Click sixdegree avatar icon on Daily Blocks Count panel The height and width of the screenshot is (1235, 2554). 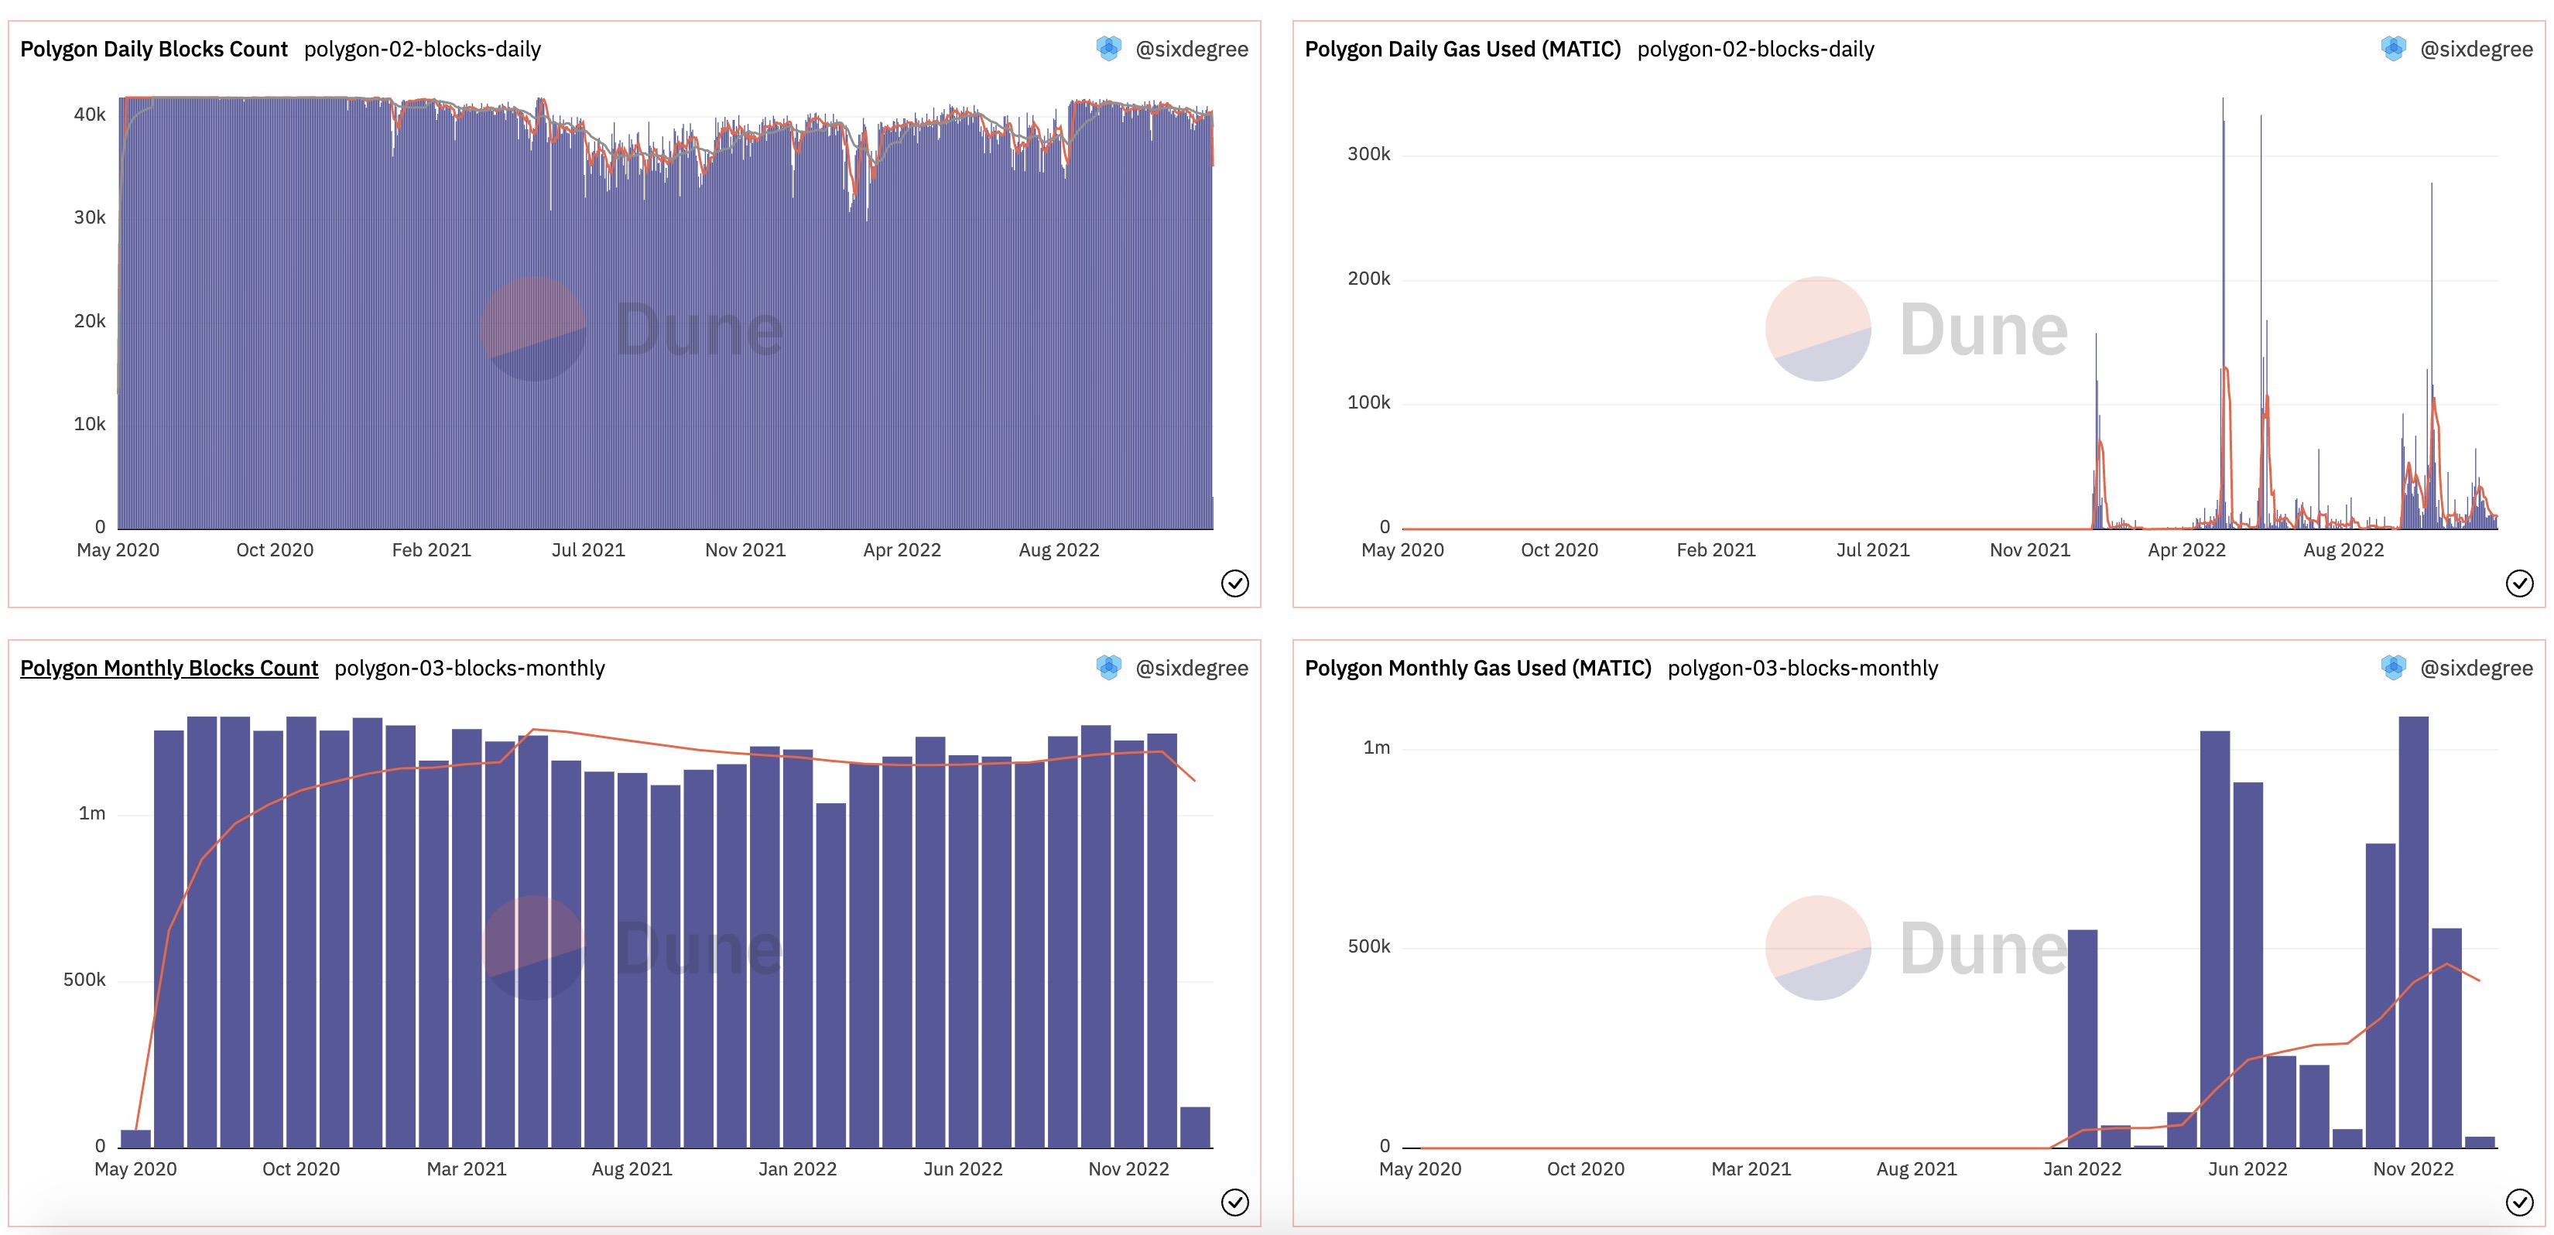click(x=1108, y=47)
